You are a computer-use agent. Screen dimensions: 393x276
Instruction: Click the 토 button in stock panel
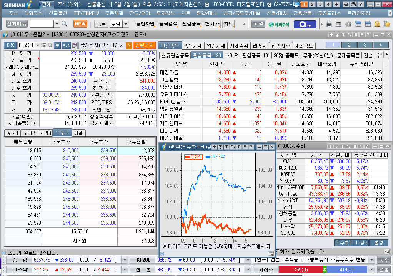click(57, 45)
